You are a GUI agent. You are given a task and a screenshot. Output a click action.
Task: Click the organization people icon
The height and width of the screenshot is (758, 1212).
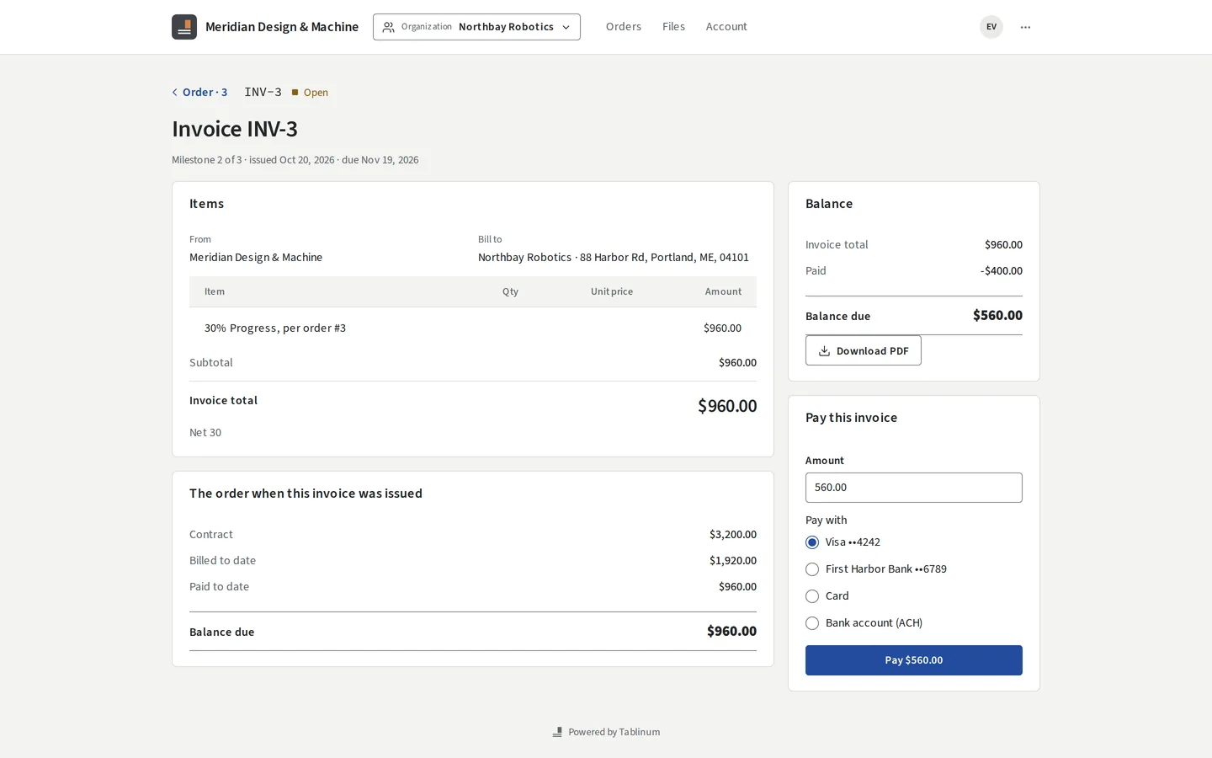coord(388,27)
